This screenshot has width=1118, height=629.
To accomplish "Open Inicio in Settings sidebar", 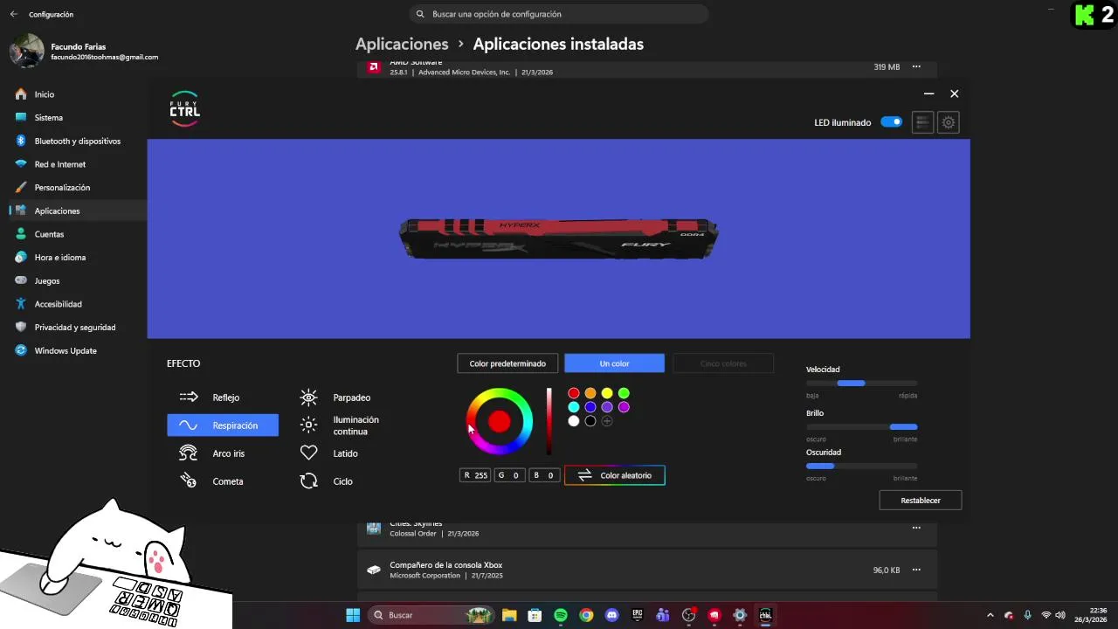I will [x=77, y=94].
